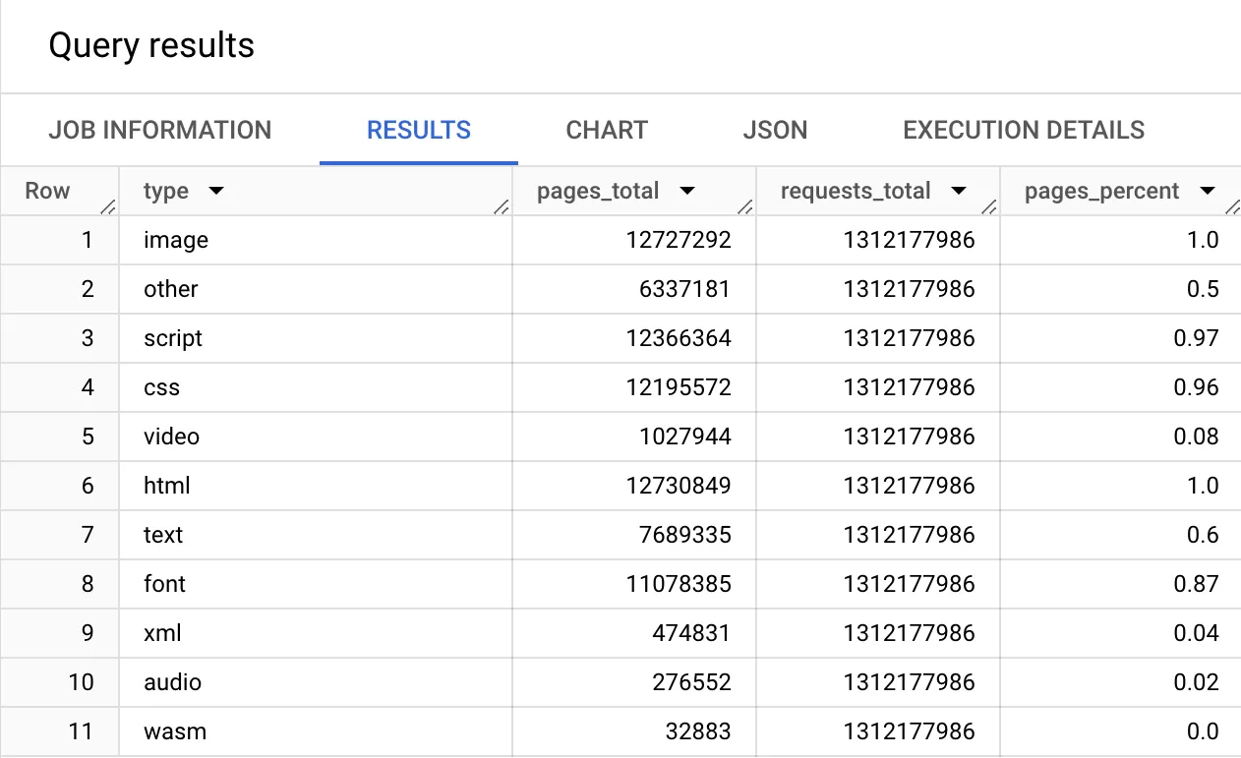Expand the pages_total column menu arrow

click(x=687, y=191)
